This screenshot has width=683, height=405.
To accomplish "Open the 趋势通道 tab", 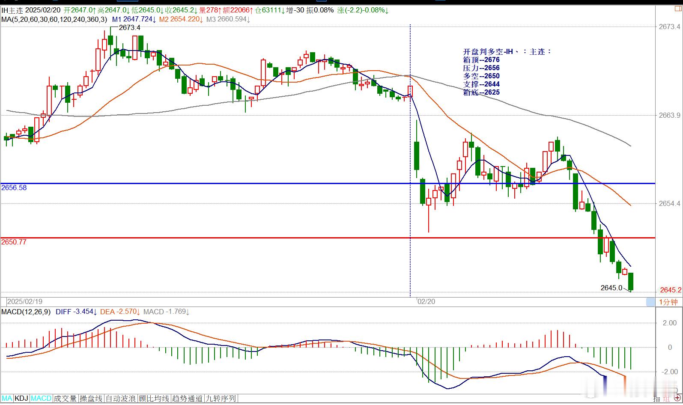I will click(x=188, y=399).
